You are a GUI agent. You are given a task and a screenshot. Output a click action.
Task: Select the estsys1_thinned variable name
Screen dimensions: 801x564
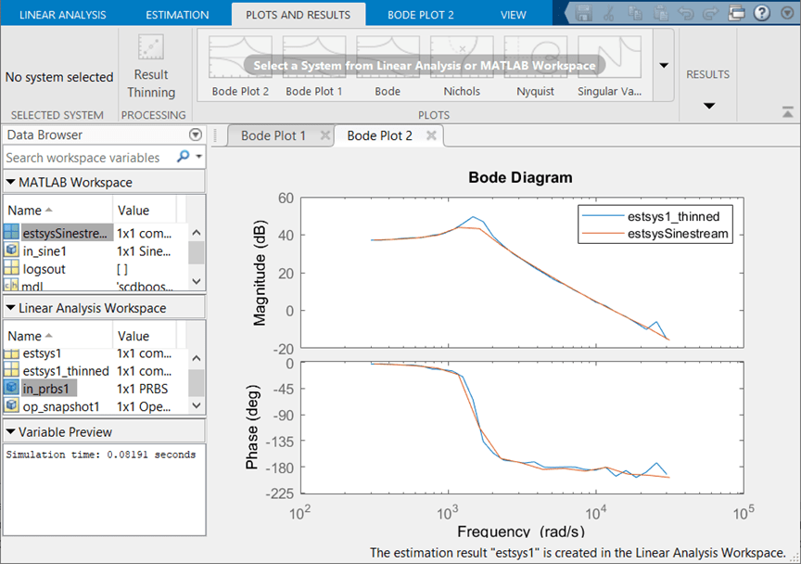point(66,371)
